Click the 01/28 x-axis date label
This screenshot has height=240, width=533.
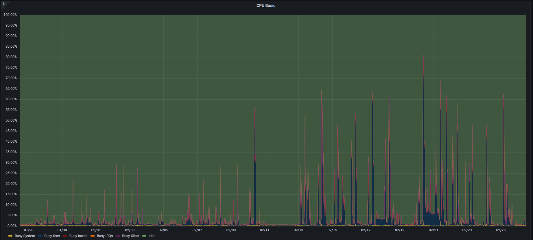29,230
